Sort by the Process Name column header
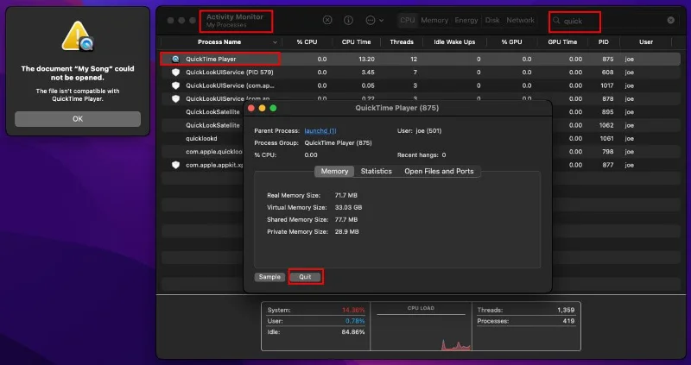 coord(220,41)
